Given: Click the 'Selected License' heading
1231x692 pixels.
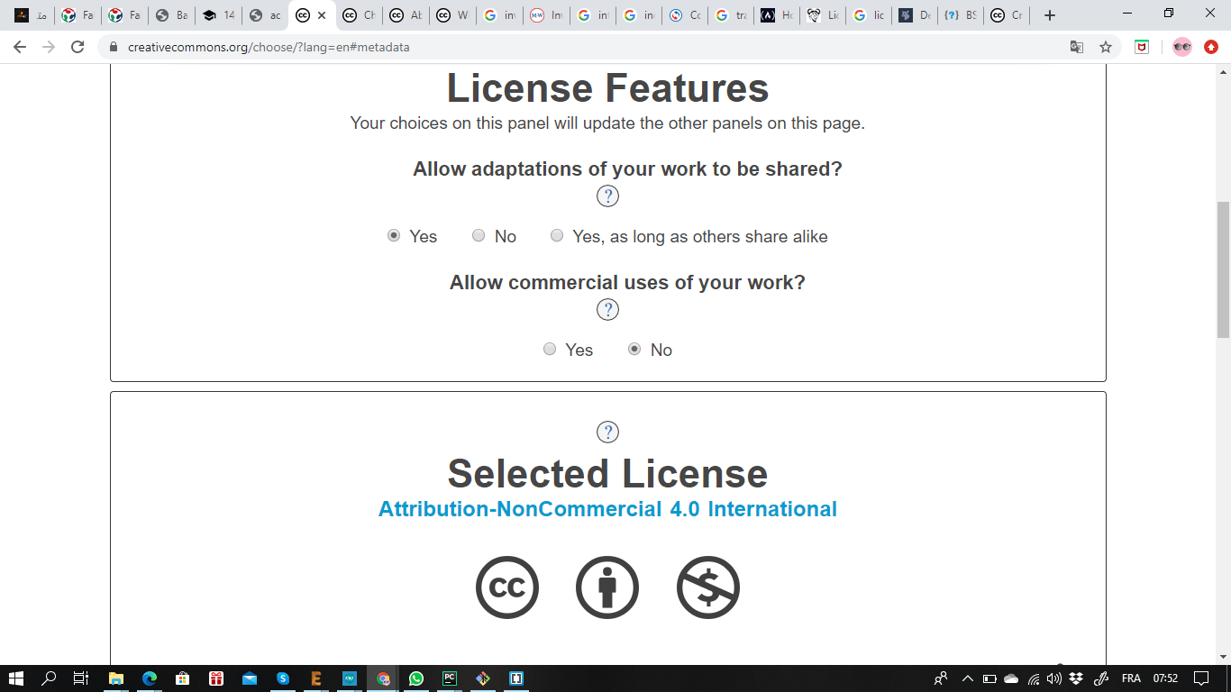Looking at the screenshot, I should click(x=607, y=474).
